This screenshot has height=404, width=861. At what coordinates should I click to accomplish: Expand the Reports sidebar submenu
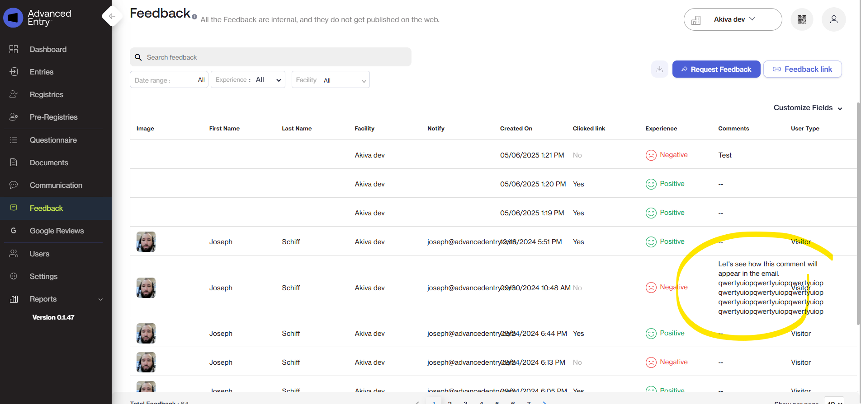pos(100,299)
